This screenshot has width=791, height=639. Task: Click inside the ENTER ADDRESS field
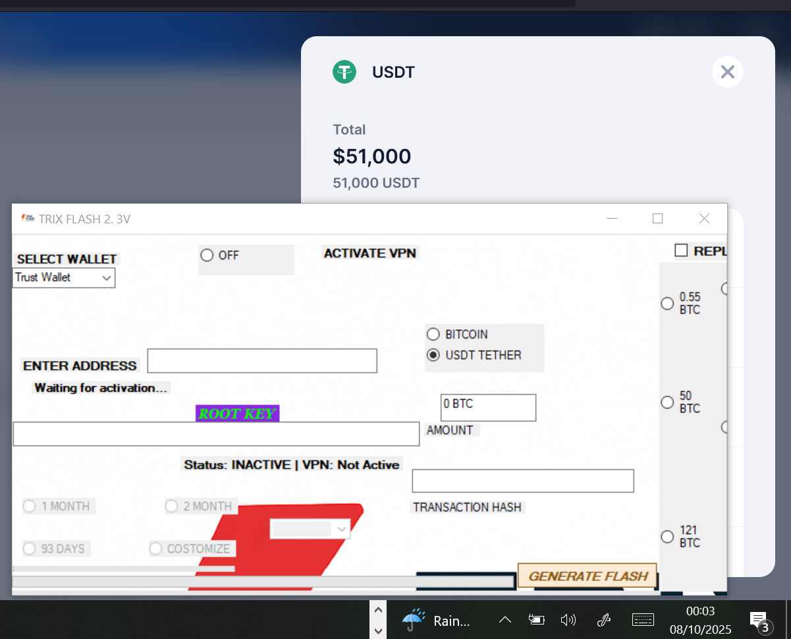pyautogui.click(x=262, y=360)
